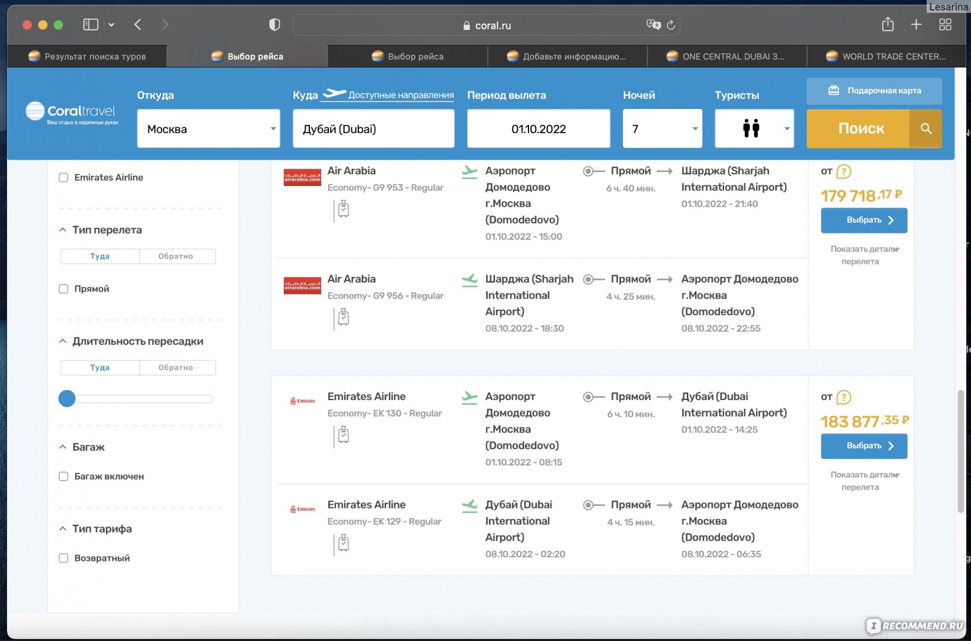Select Туда under Длительность пересадки
The image size is (971, 641).
[100, 368]
